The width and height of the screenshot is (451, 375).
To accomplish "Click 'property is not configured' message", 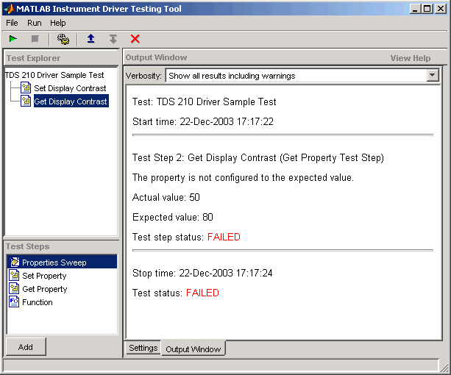I will coord(243,178).
